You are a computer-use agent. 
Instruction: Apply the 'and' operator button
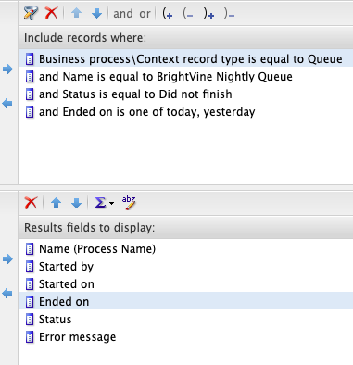123,14
